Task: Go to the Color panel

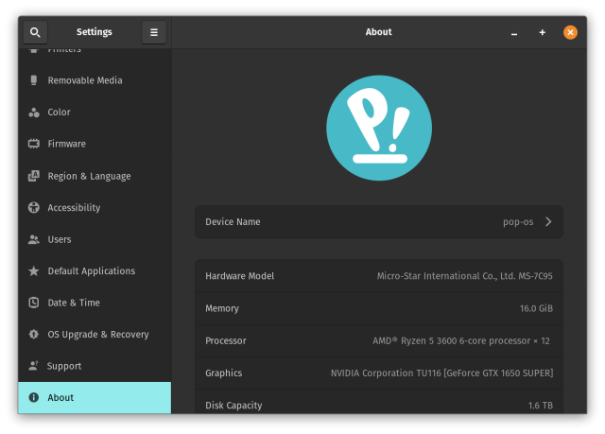Action: (x=95, y=113)
